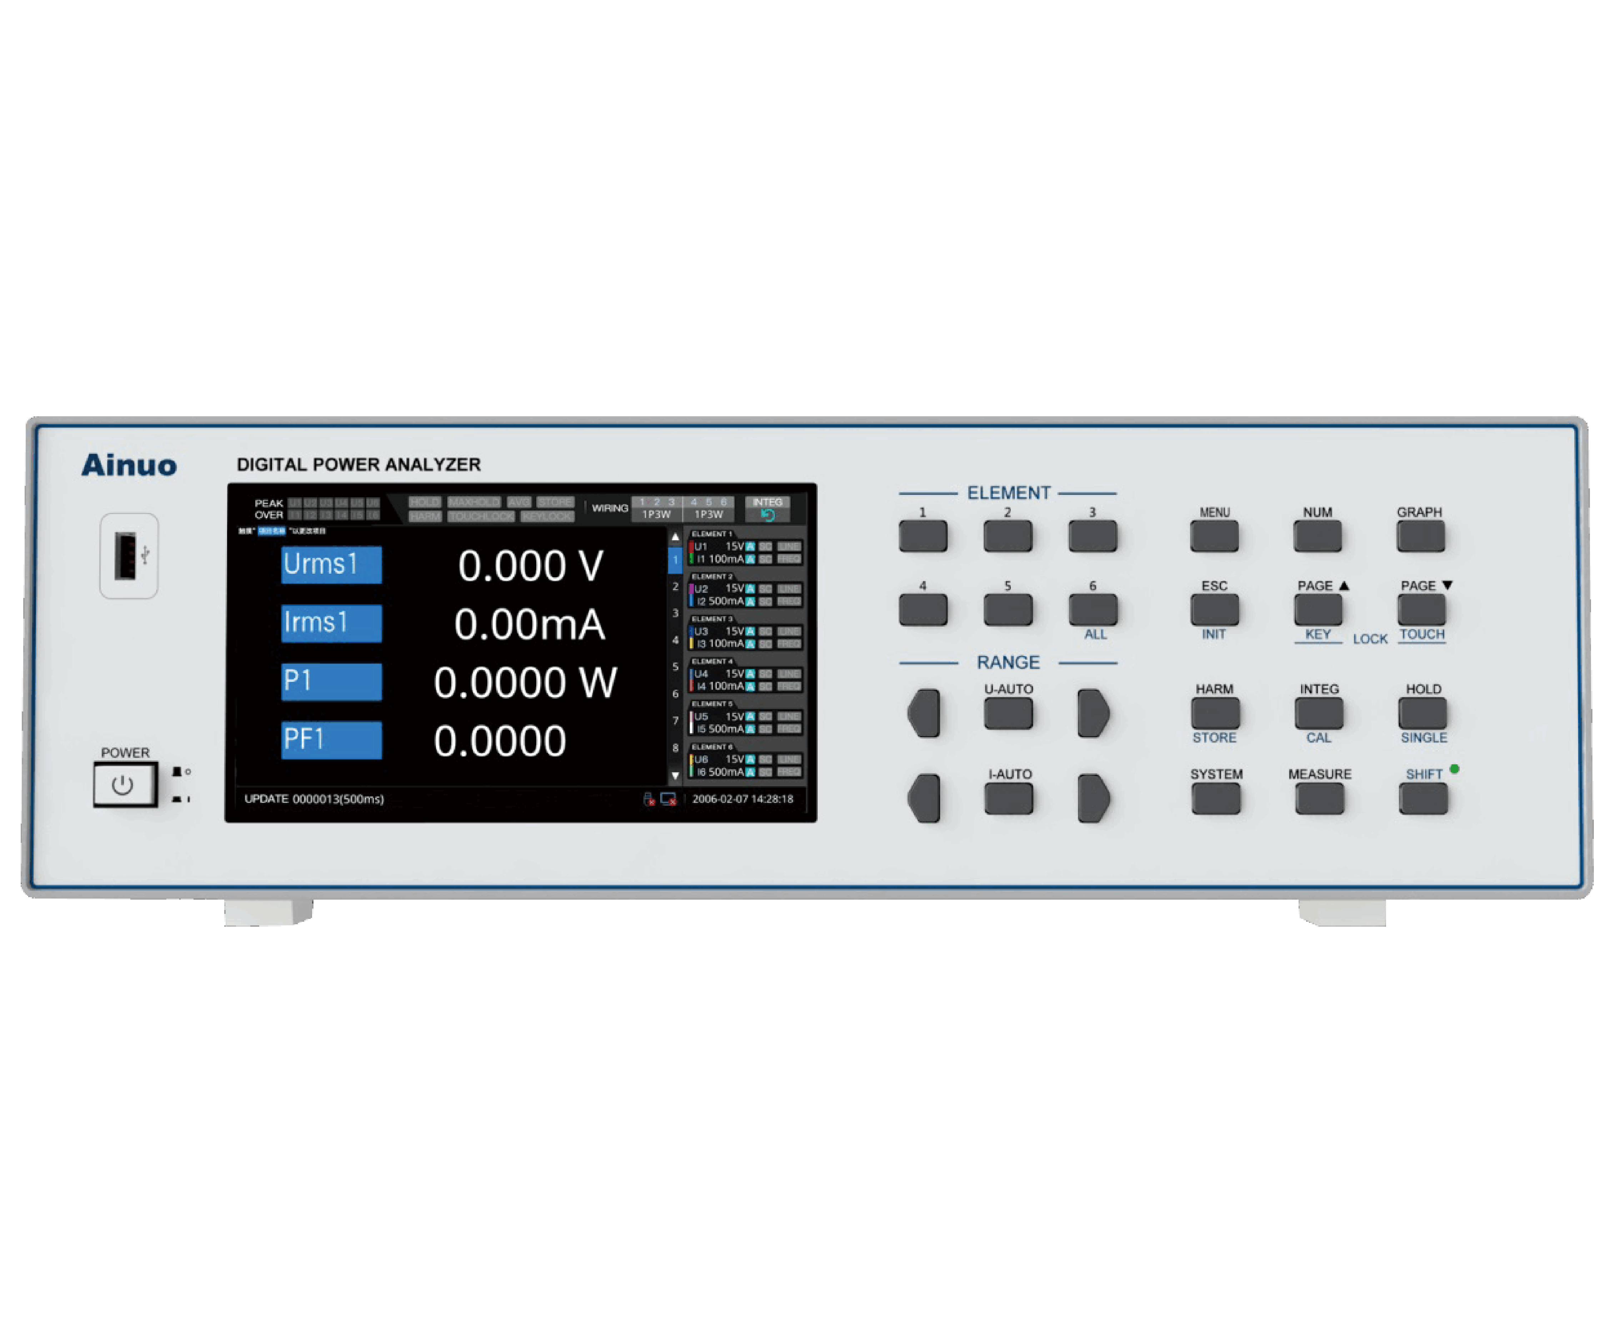Open the ELEMENT 3 range panel on screen
This screenshot has height=1333, width=1616.
(745, 633)
